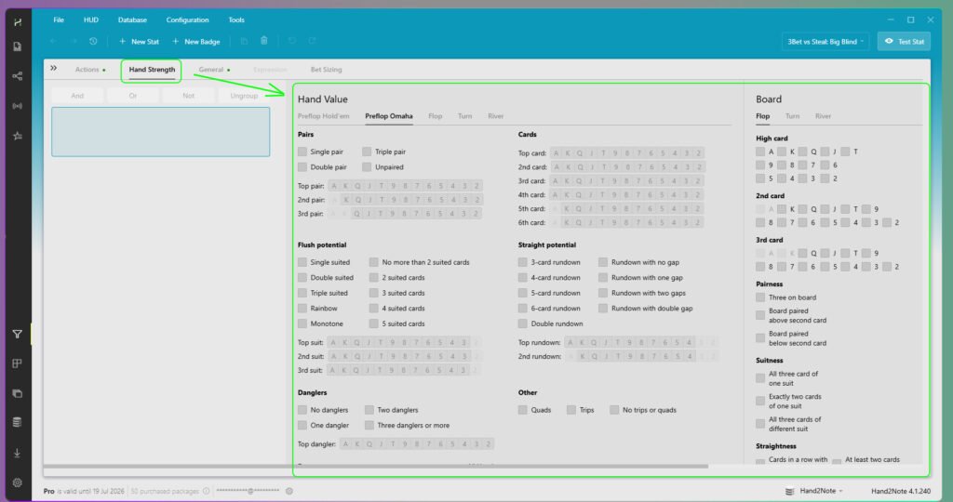Click the trash delete icon in toolbar
Image resolution: width=953 pixels, height=502 pixels.
(263, 41)
